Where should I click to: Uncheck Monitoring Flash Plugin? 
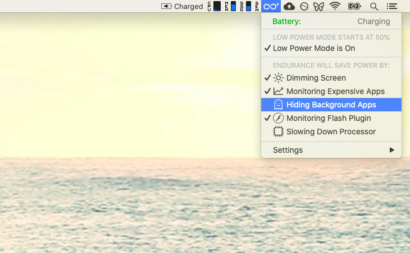point(331,118)
